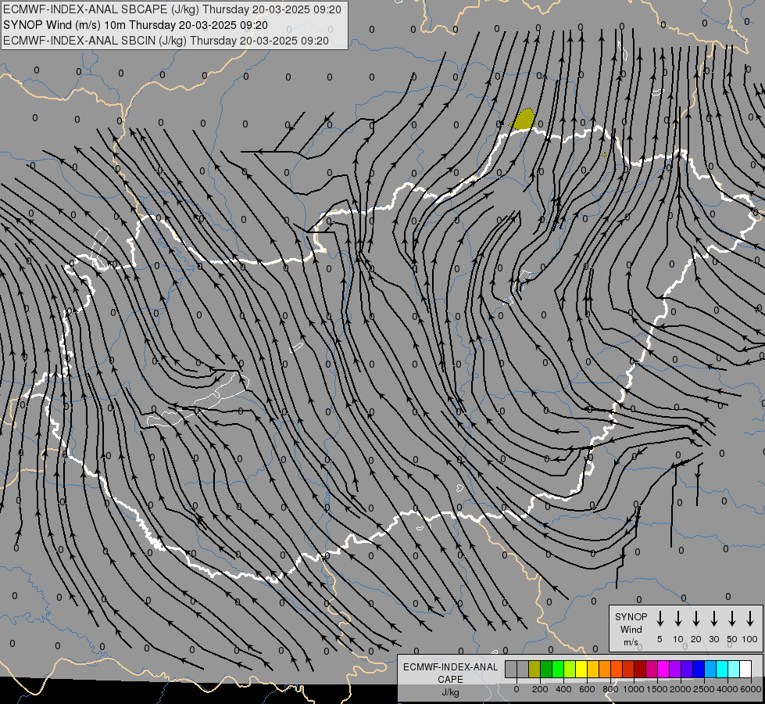This screenshot has width=765, height=704.
Task: Choose the gold swatch before 800 tick
Action: [593, 669]
